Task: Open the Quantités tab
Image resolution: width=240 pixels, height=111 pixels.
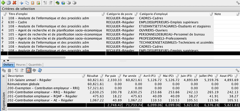Action: [35, 64]
